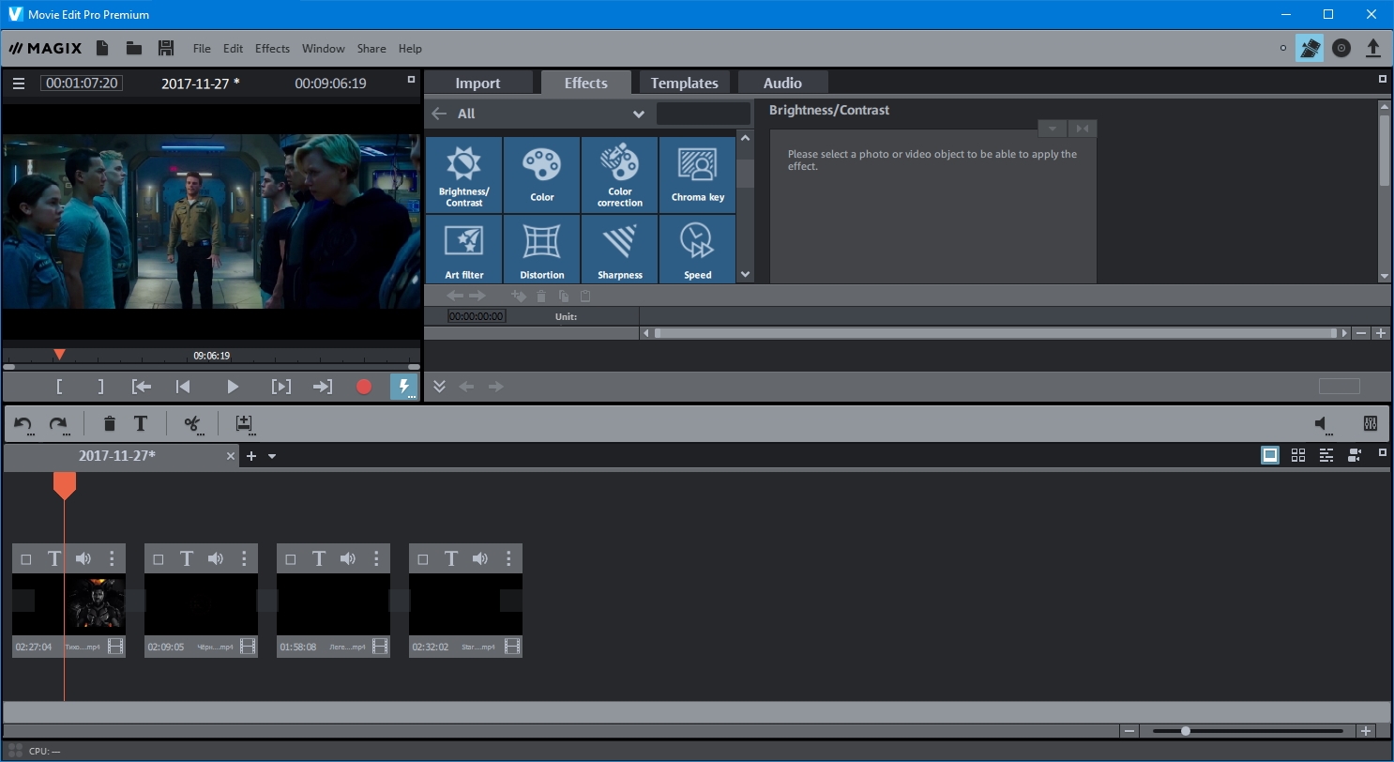
Task: Select the Brightness/Contrast effect
Action: [x=463, y=175]
